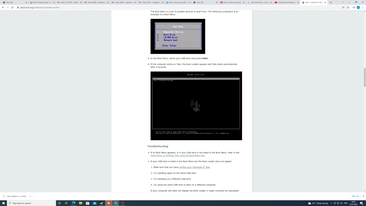
Task: Open the volume control in system tray
Action: [x=342, y=203]
